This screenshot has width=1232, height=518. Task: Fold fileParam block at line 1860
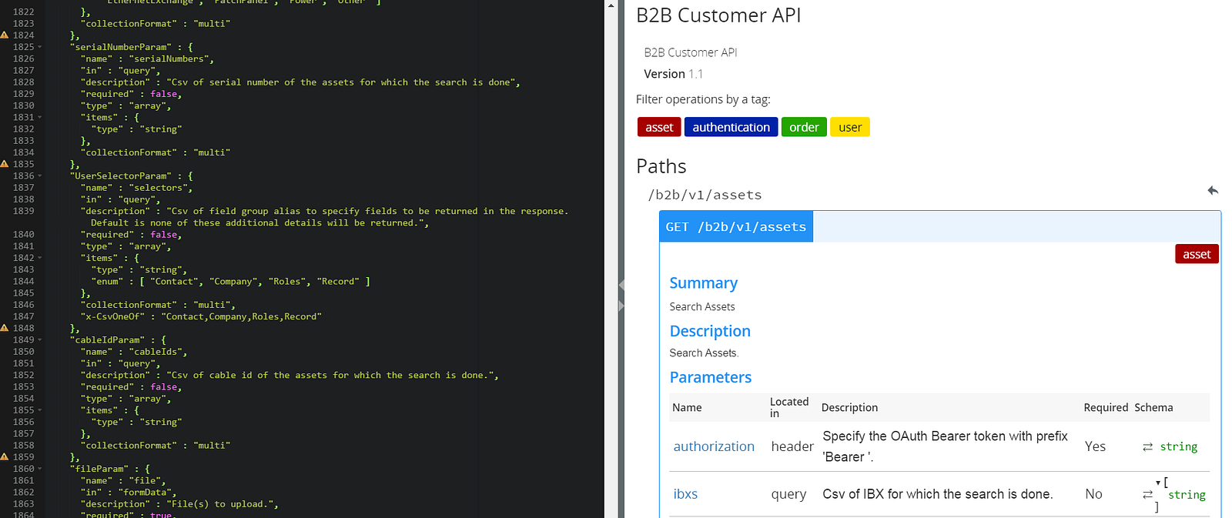[40, 469]
